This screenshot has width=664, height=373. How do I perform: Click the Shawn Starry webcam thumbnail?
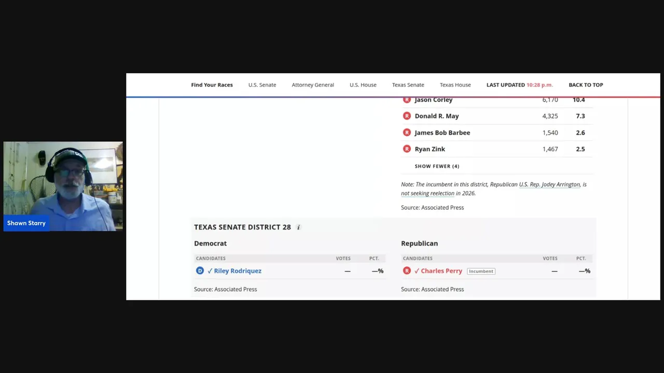(x=63, y=186)
